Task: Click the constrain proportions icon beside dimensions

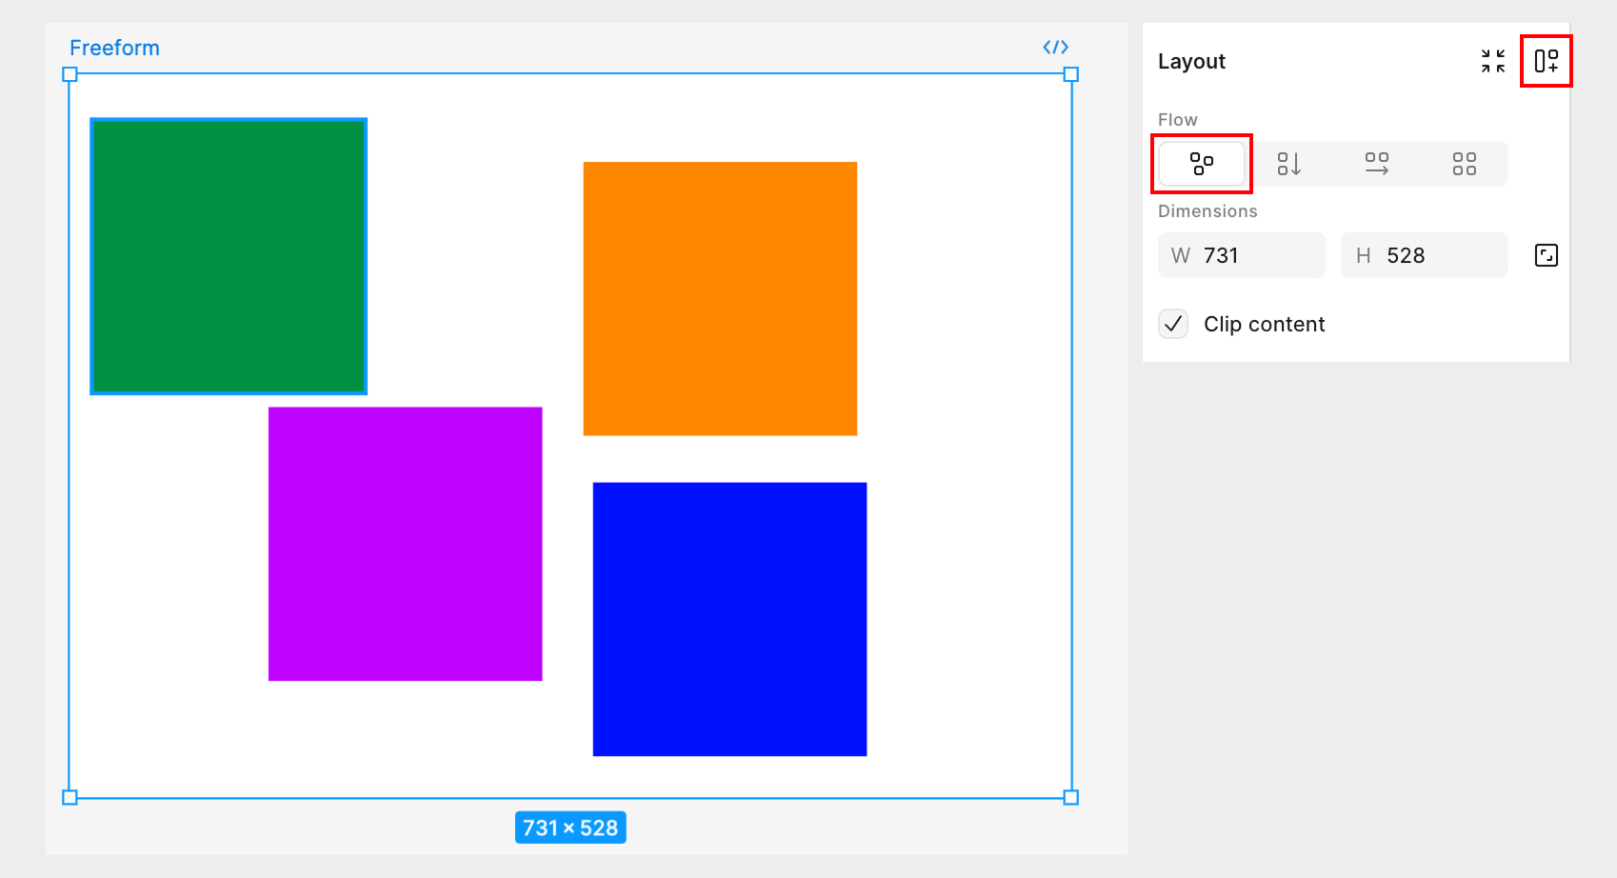Action: pyautogui.click(x=1545, y=254)
